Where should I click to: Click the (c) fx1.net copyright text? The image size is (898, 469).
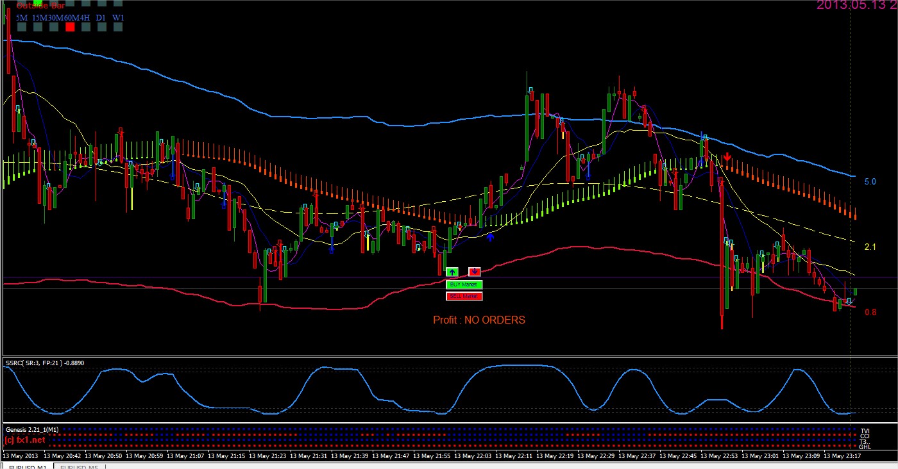[26, 440]
